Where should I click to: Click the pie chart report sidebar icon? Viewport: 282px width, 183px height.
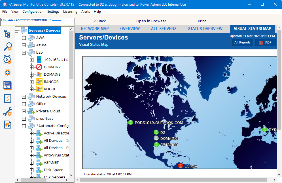point(8,125)
